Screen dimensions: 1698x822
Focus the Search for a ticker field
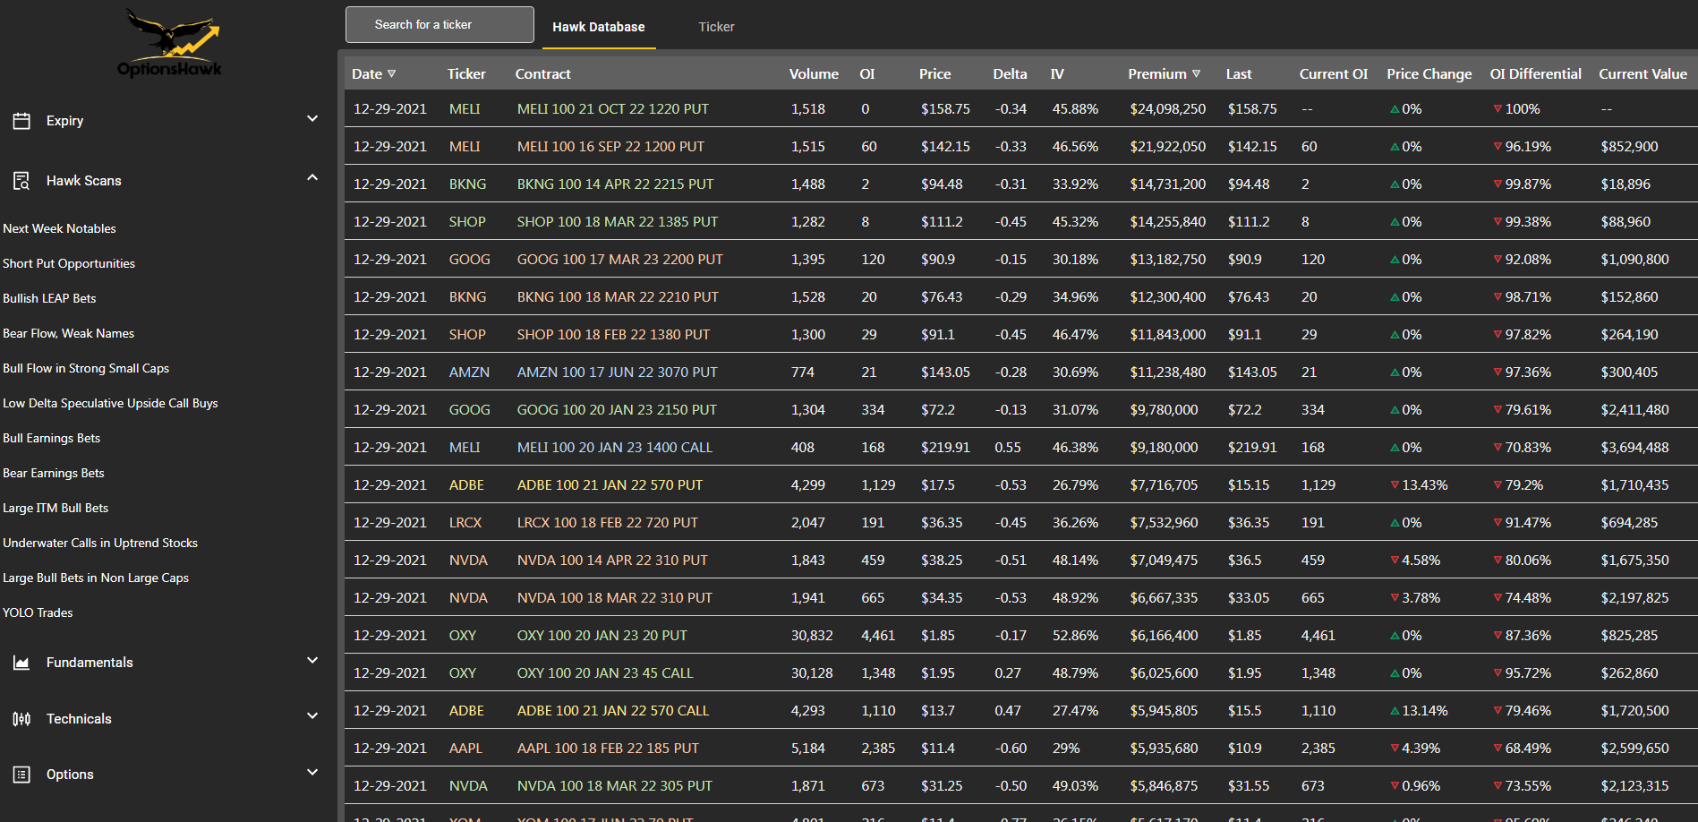[439, 25]
